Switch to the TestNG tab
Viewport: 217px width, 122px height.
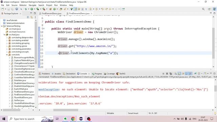[x=121, y=74]
